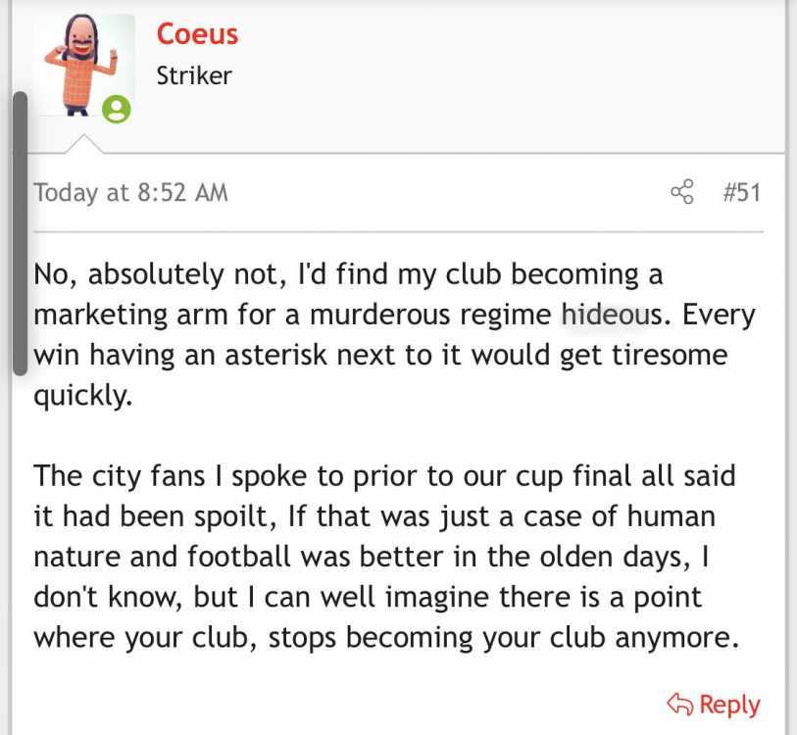Image resolution: width=797 pixels, height=735 pixels.
Task: Open Coeus's cartoon avatar image
Action: [84, 65]
